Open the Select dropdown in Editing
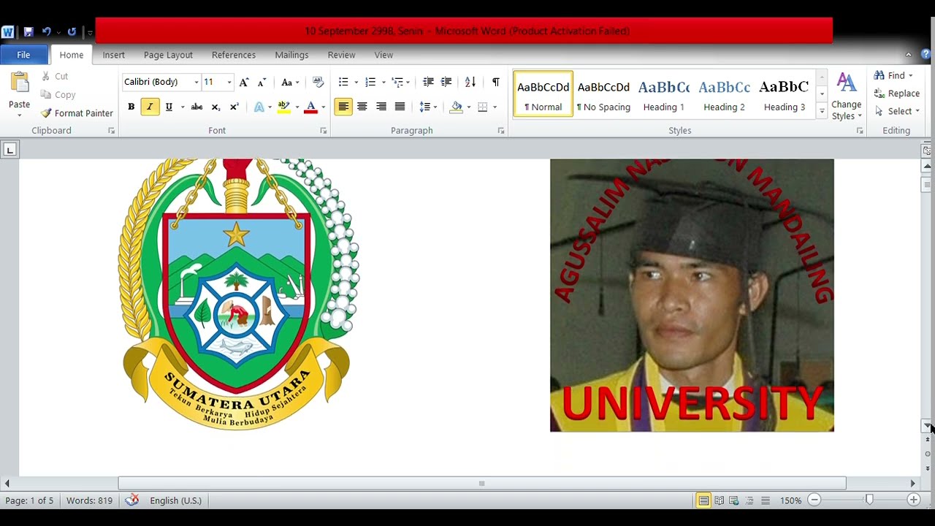The height and width of the screenshot is (526, 935). (898, 111)
